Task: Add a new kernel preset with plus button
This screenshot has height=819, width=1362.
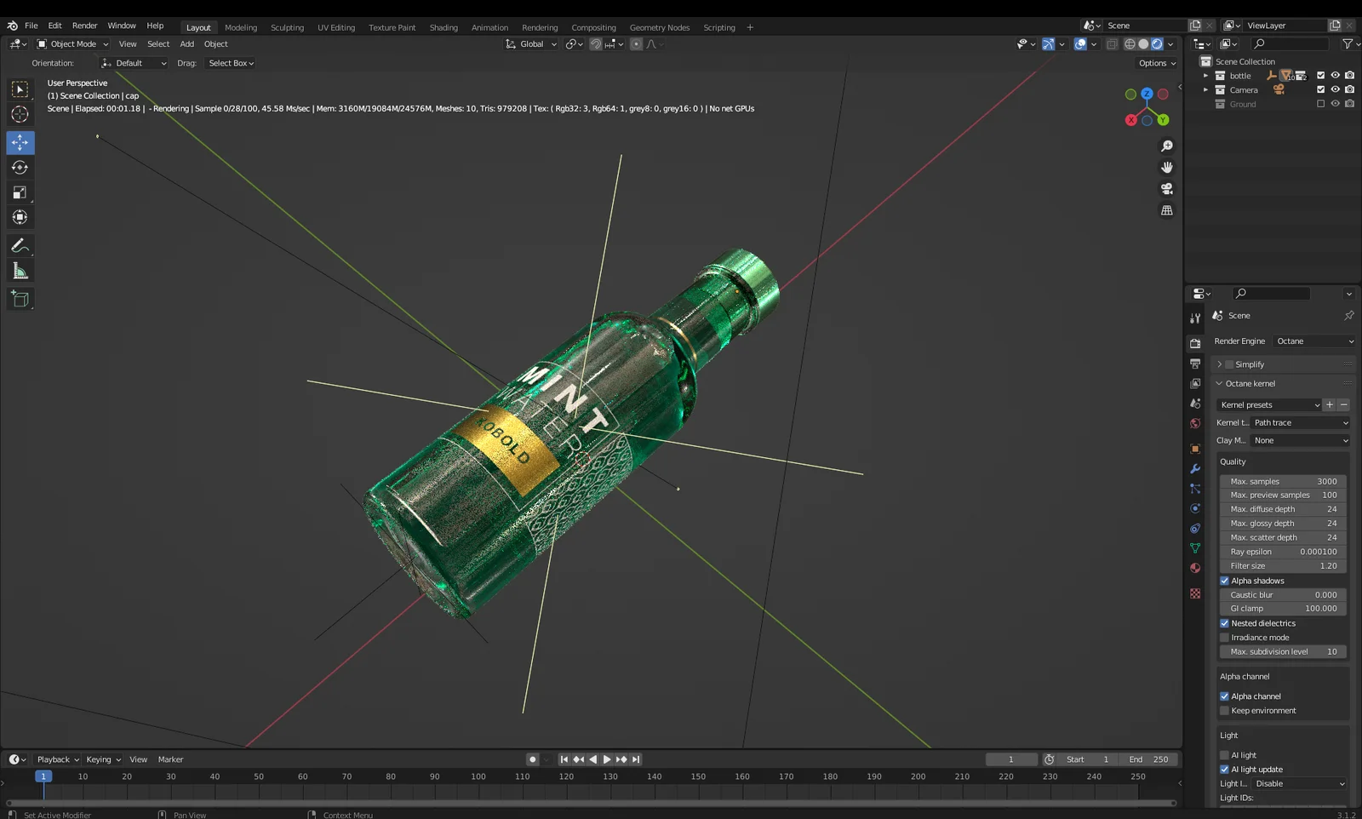Action: pyautogui.click(x=1328, y=404)
